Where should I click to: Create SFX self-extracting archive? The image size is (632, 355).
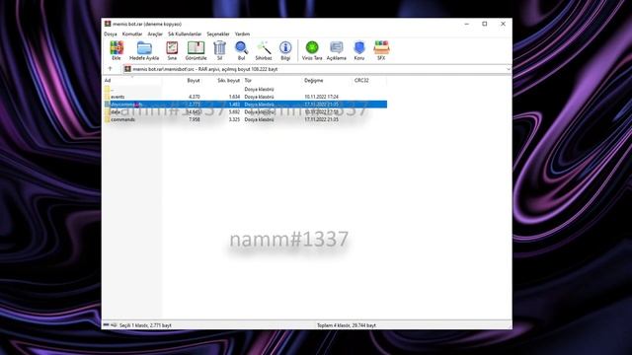coord(381,50)
